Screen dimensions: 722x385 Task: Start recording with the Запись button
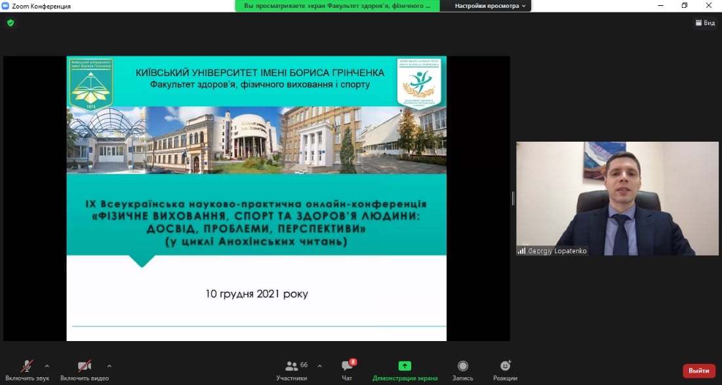(x=463, y=369)
